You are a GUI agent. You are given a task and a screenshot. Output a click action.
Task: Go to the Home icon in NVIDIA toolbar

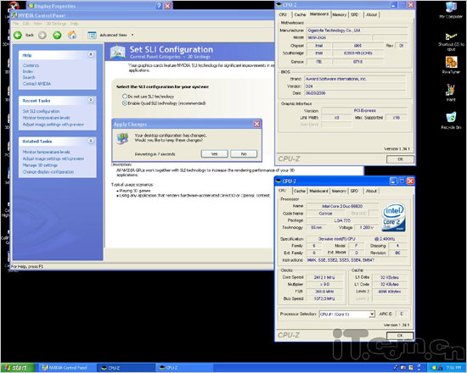click(x=72, y=35)
